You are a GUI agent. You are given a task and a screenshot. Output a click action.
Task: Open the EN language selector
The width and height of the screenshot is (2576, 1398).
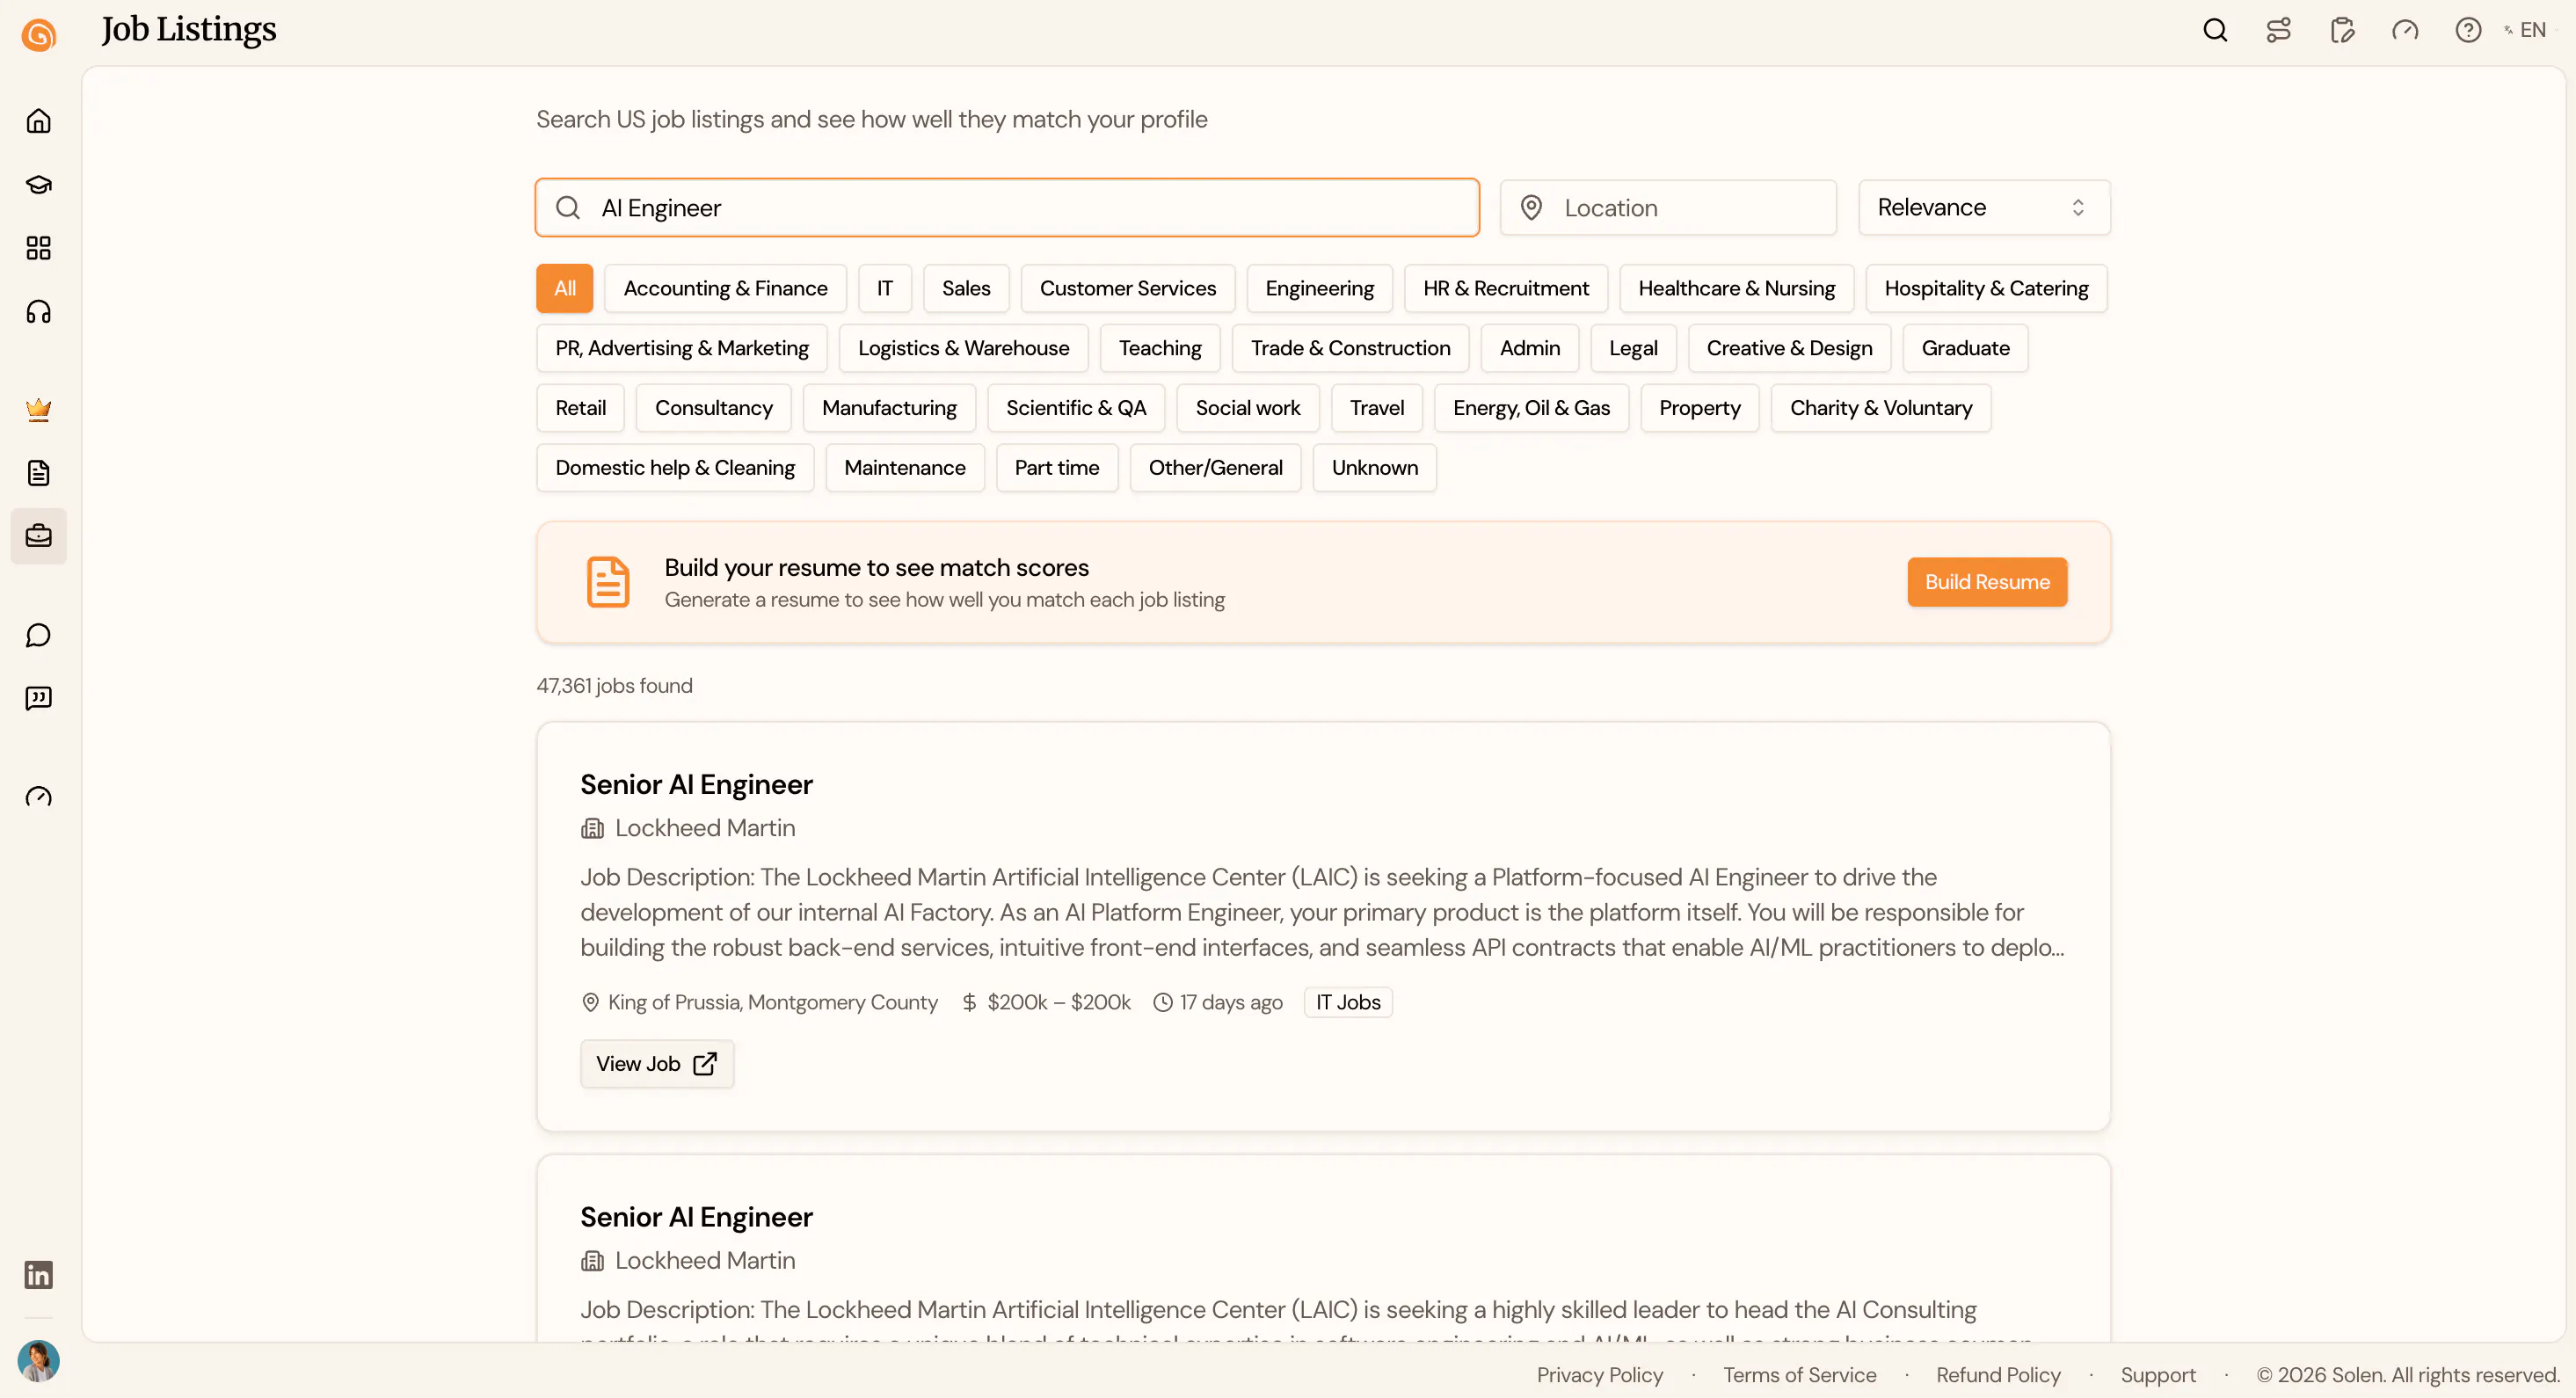(x=2527, y=30)
